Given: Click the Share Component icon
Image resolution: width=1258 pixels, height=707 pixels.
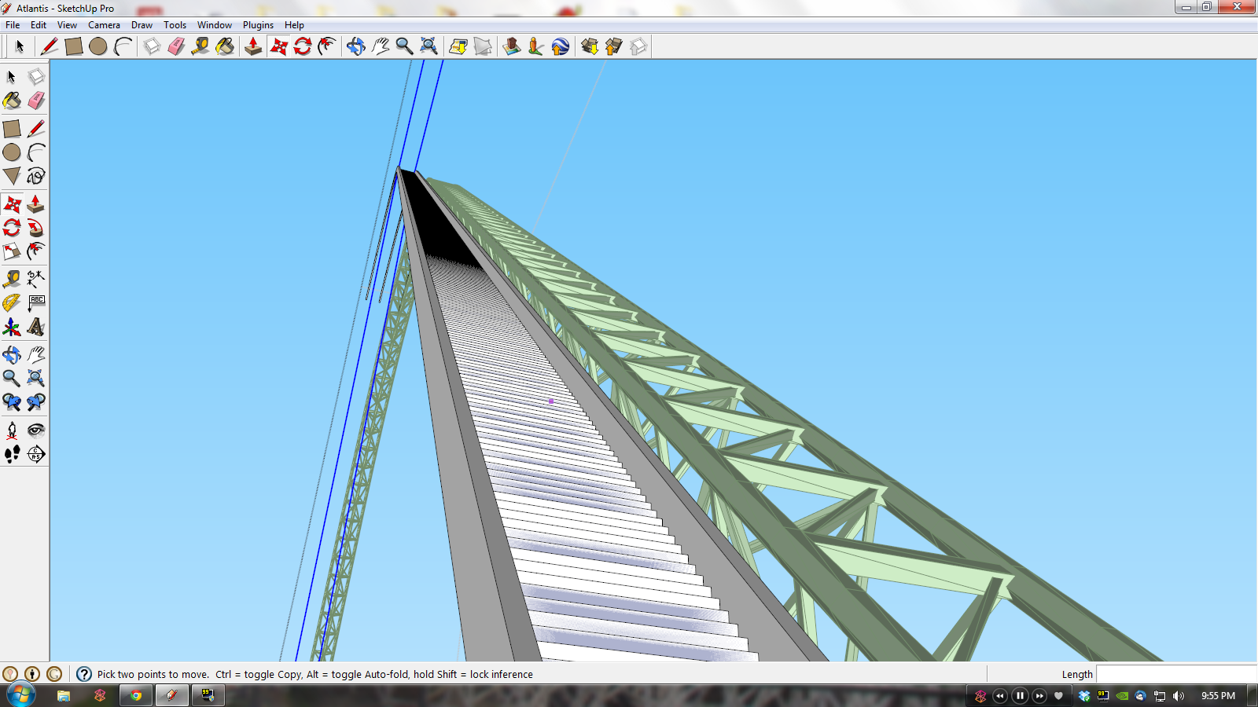Looking at the screenshot, I should [x=638, y=46].
